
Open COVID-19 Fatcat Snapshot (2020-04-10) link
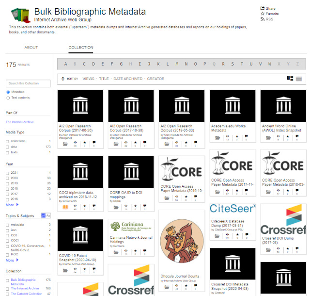[77, 258]
